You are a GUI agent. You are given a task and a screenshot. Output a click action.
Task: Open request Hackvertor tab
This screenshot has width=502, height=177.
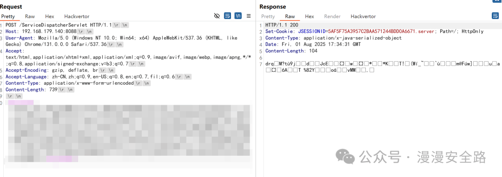(x=77, y=16)
